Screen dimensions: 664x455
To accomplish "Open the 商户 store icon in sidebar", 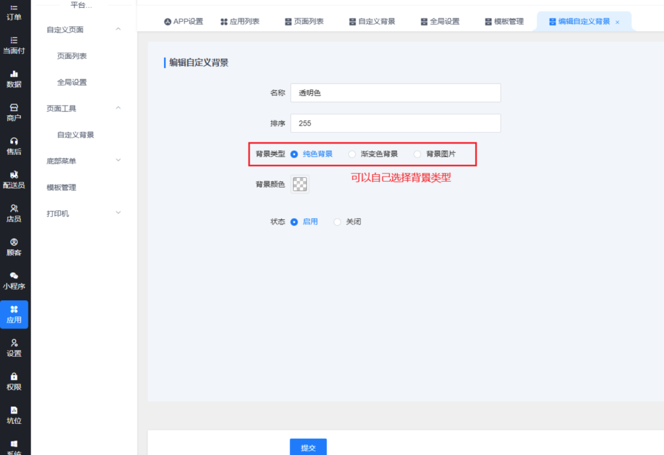I will click(14, 107).
